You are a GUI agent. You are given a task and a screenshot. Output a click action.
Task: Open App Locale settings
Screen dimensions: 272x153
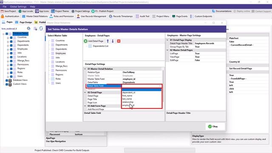(x=25, y=11)
